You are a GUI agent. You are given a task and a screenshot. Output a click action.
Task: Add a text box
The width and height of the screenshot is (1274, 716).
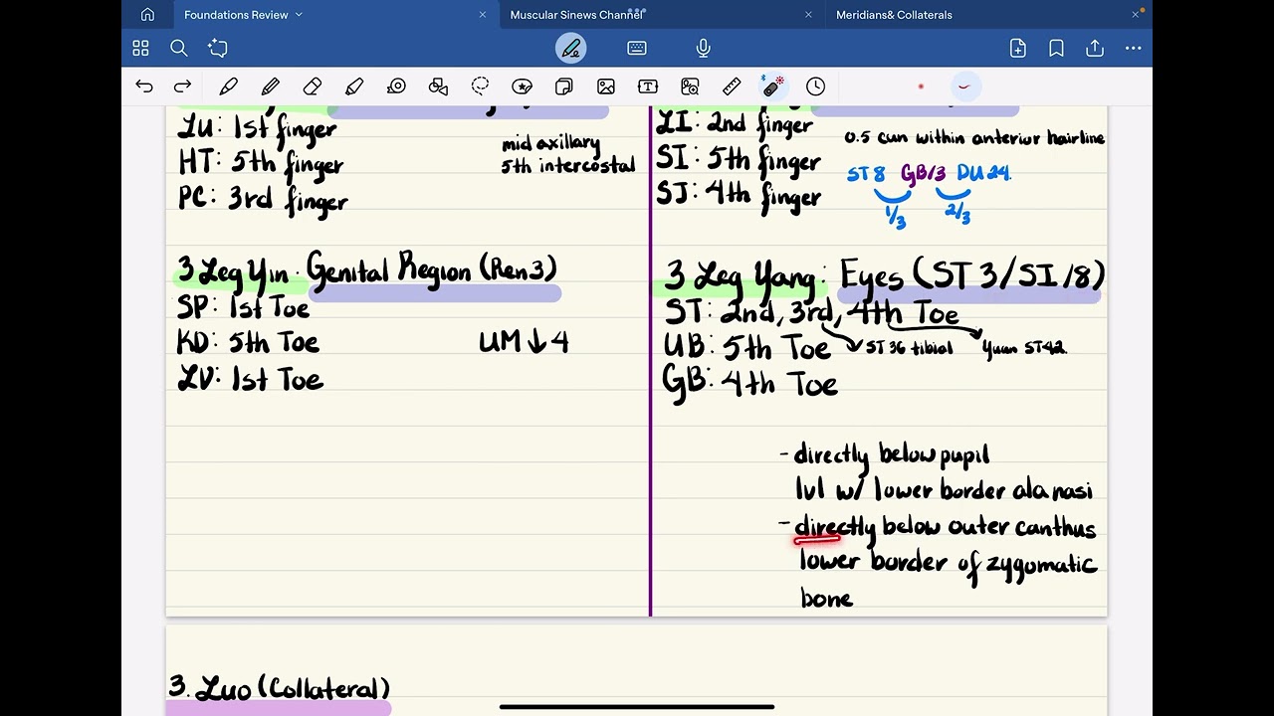click(x=648, y=87)
